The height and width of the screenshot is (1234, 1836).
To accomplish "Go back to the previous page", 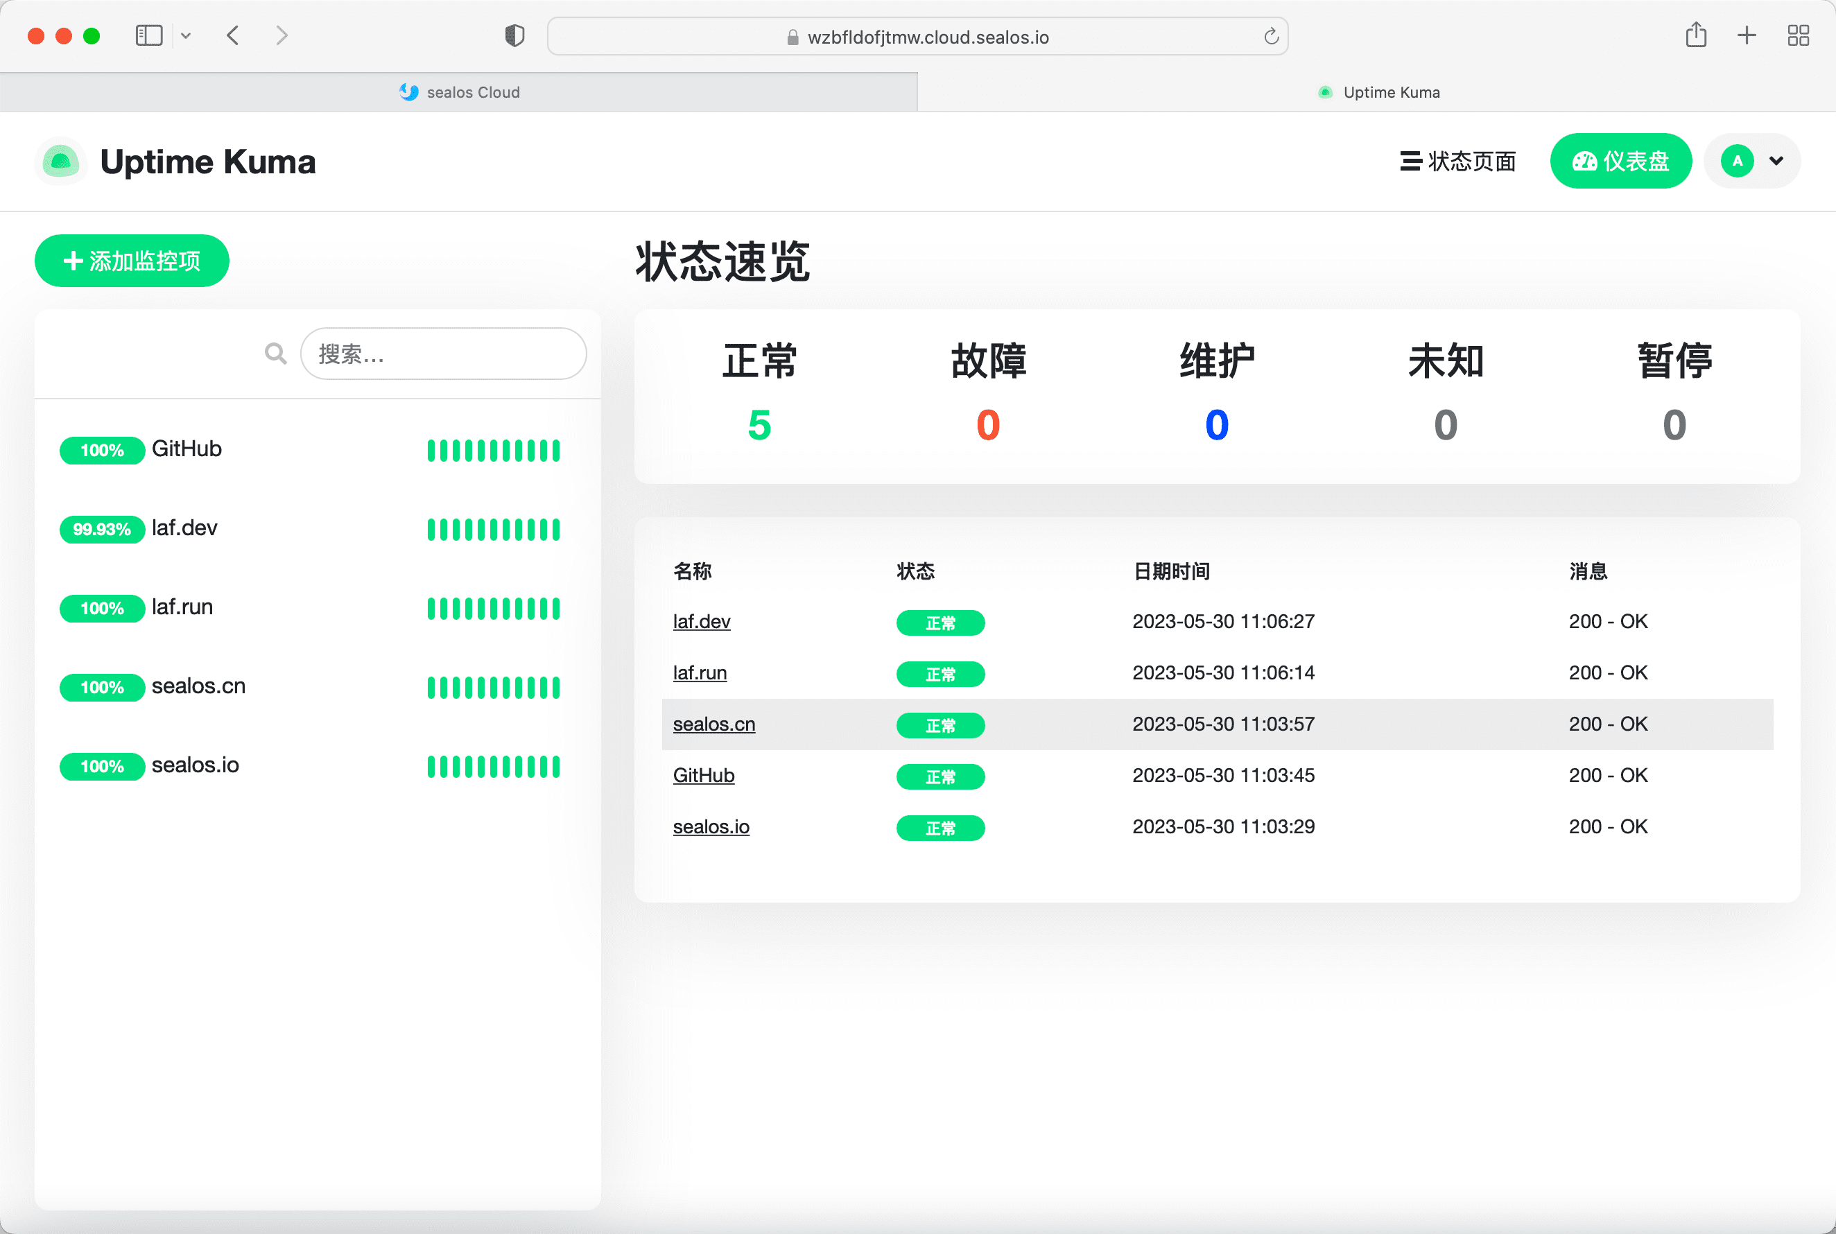I will (x=233, y=35).
